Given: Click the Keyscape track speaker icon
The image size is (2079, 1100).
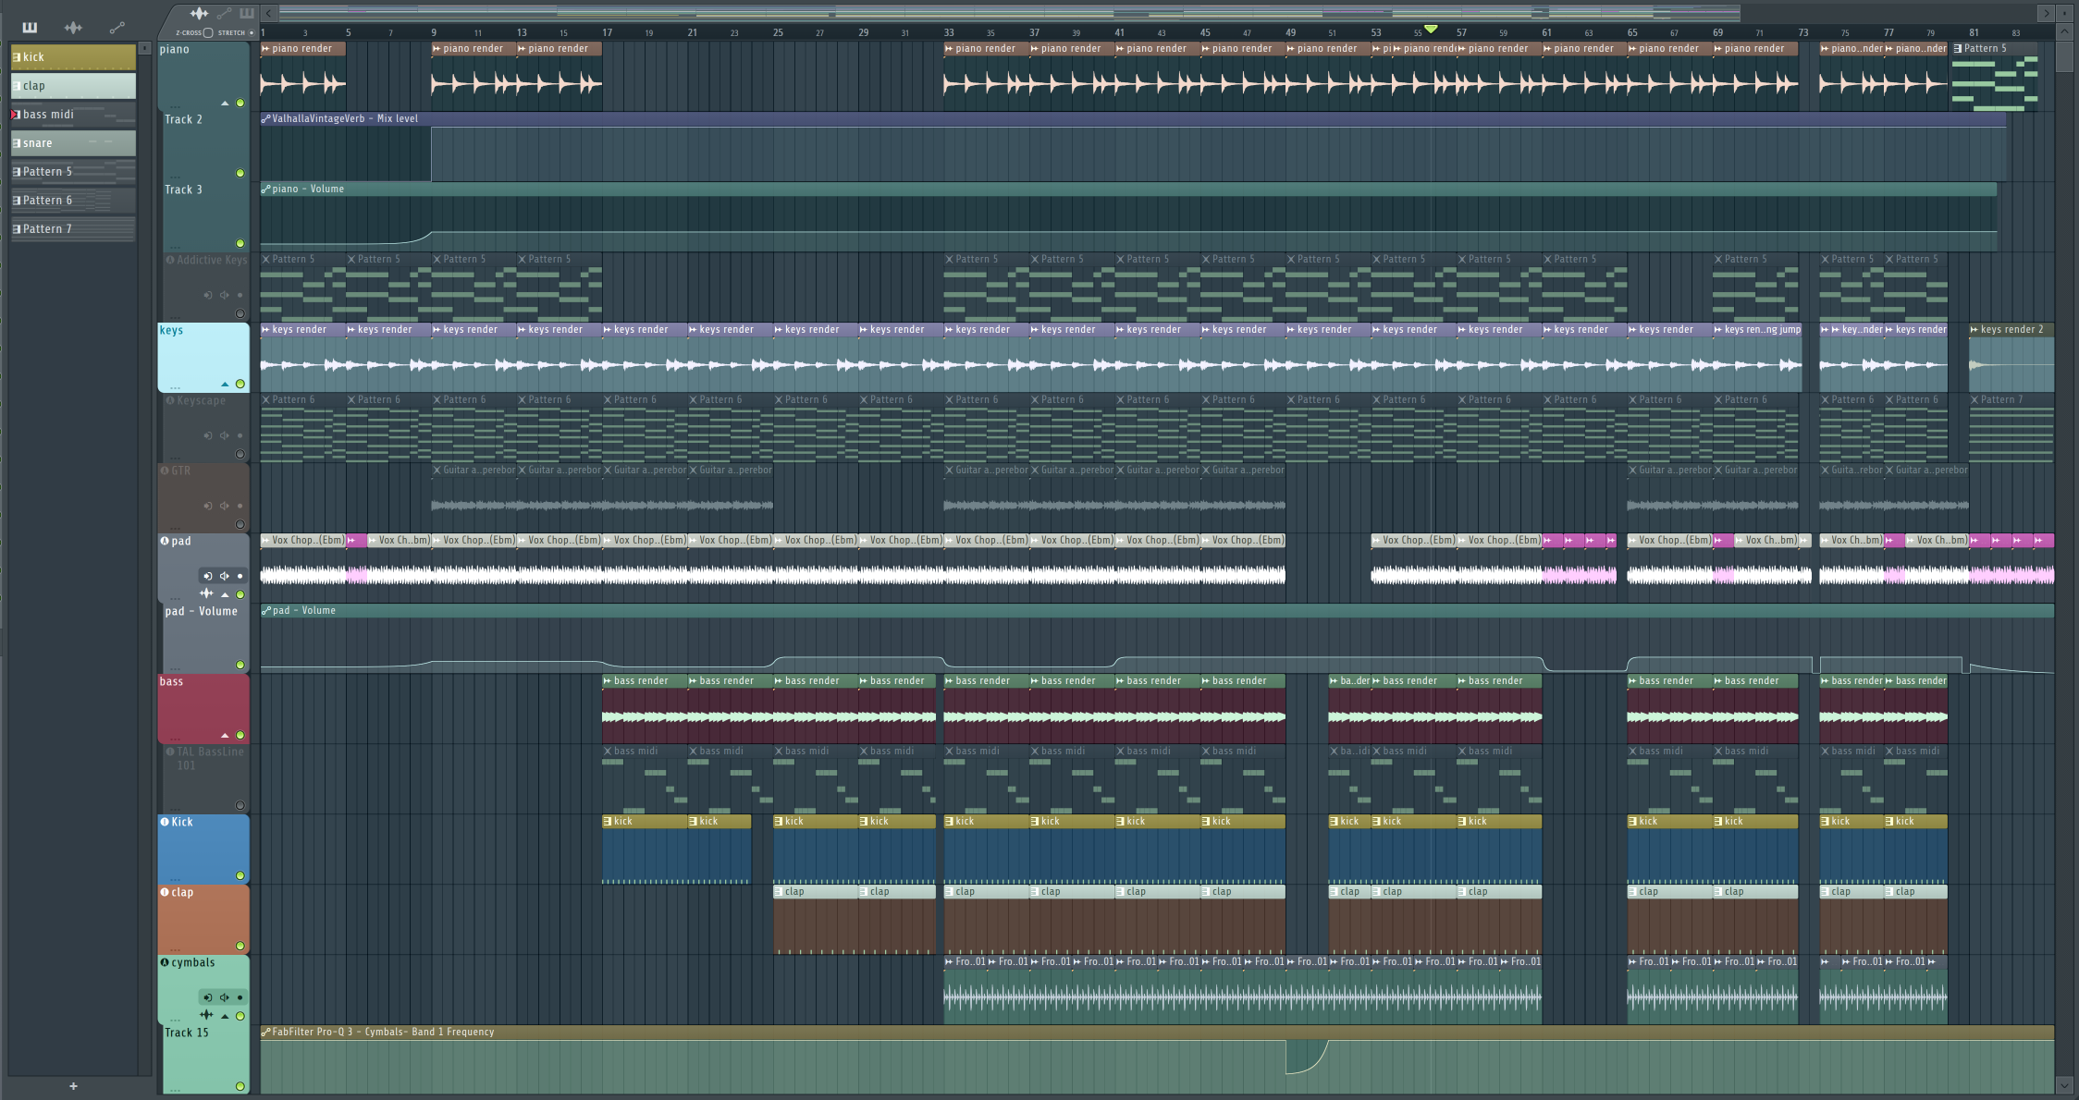Looking at the screenshot, I should [224, 435].
